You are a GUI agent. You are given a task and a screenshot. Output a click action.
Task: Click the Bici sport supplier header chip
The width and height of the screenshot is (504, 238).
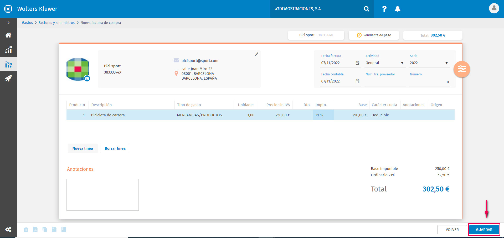(316, 35)
